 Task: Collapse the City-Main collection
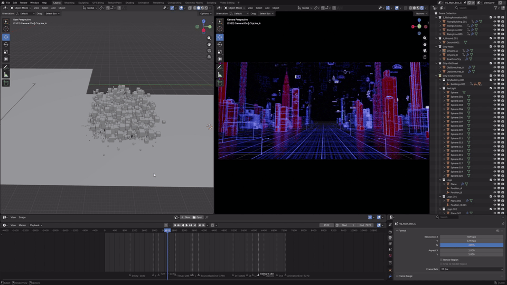(x=436, y=46)
